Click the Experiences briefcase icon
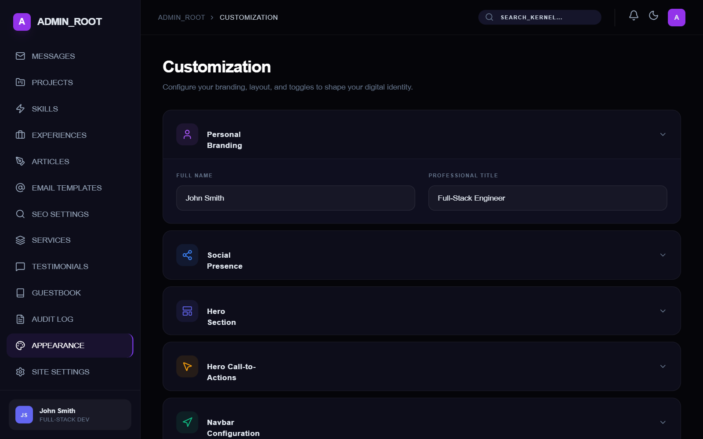Viewport: 703px width, 439px height. click(20, 135)
